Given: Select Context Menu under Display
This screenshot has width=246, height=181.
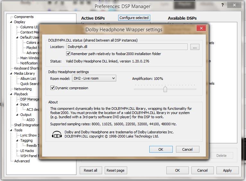Looking at the screenshot, I should pyautogui.click(x=30, y=32).
